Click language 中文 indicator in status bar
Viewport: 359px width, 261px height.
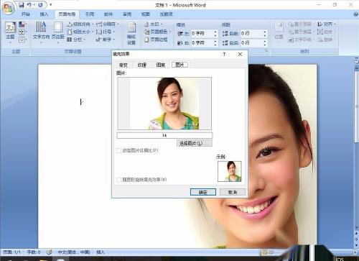tap(74, 252)
